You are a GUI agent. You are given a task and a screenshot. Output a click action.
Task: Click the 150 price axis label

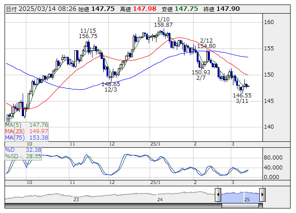point(269,75)
